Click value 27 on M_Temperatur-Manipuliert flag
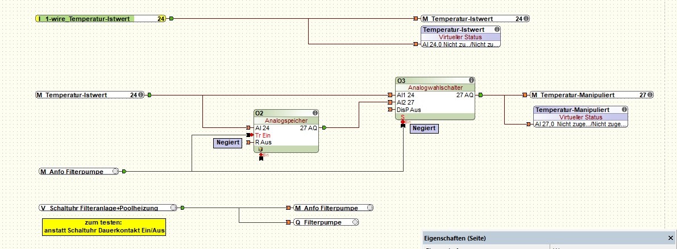Viewport: 677px width, 249px height. tap(643, 95)
